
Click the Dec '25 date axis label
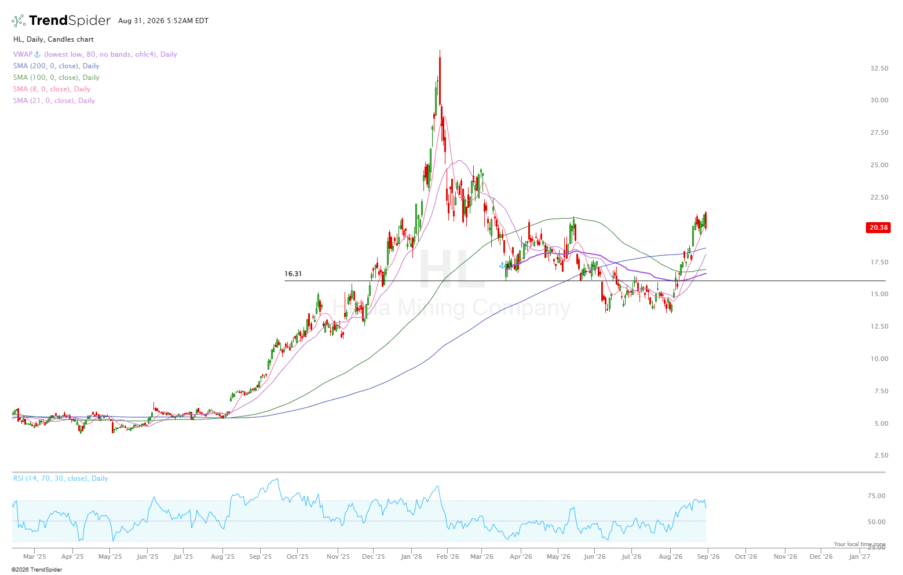374,556
